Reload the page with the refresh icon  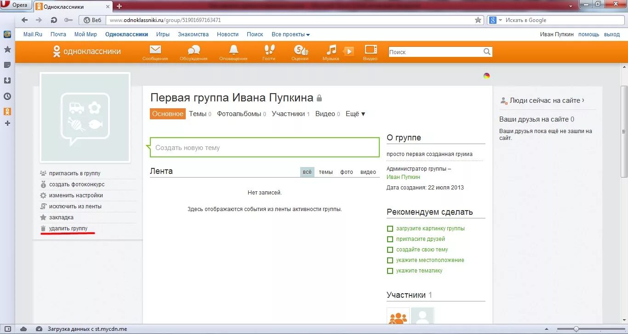(x=54, y=20)
